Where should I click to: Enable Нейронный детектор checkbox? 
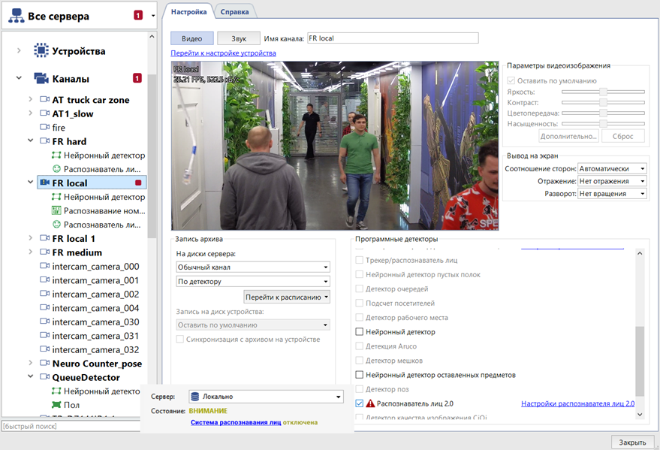360,332
